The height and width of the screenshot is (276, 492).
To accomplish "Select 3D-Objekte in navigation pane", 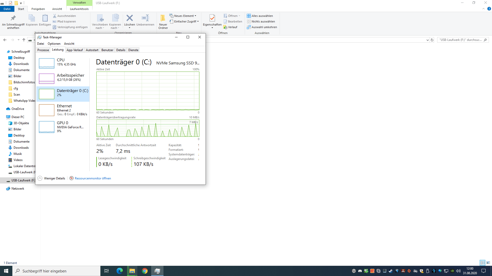I will coord(21,123).
